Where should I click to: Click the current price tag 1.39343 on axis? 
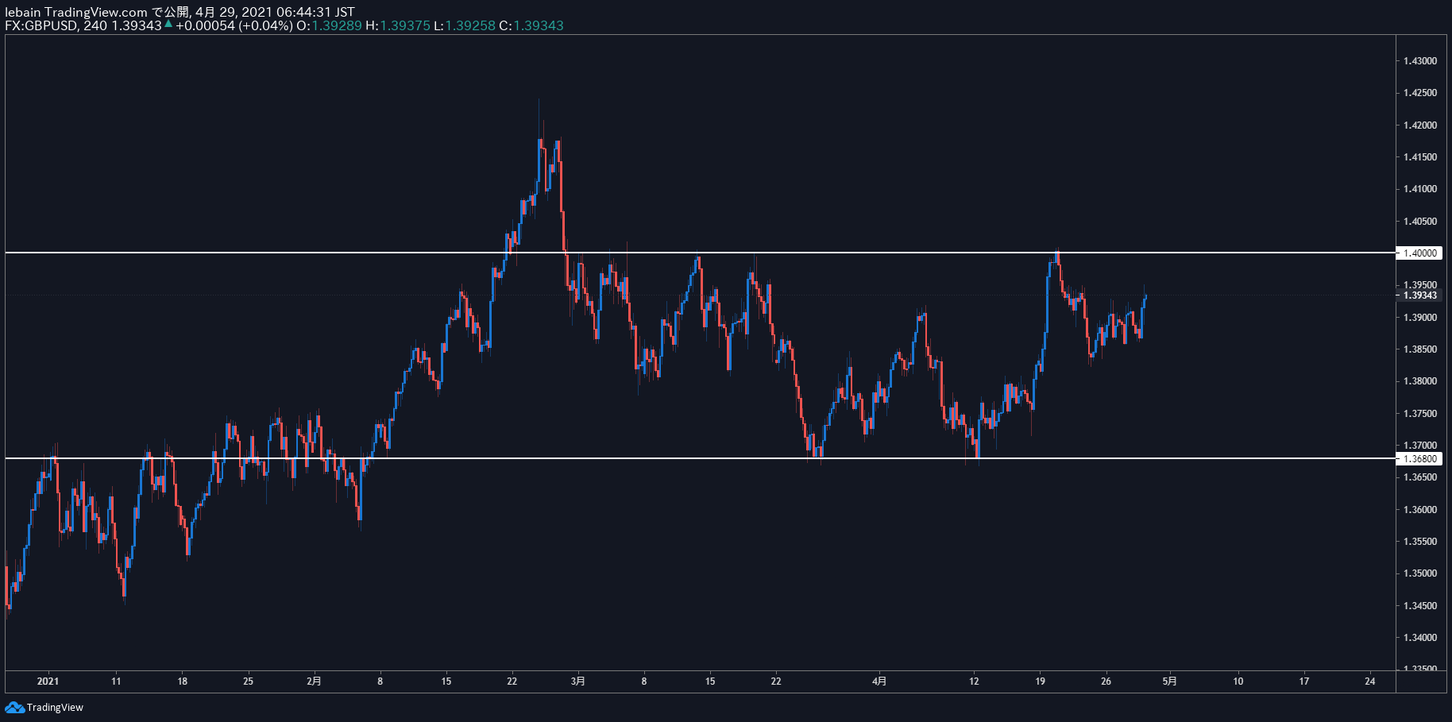[1419, 295]
